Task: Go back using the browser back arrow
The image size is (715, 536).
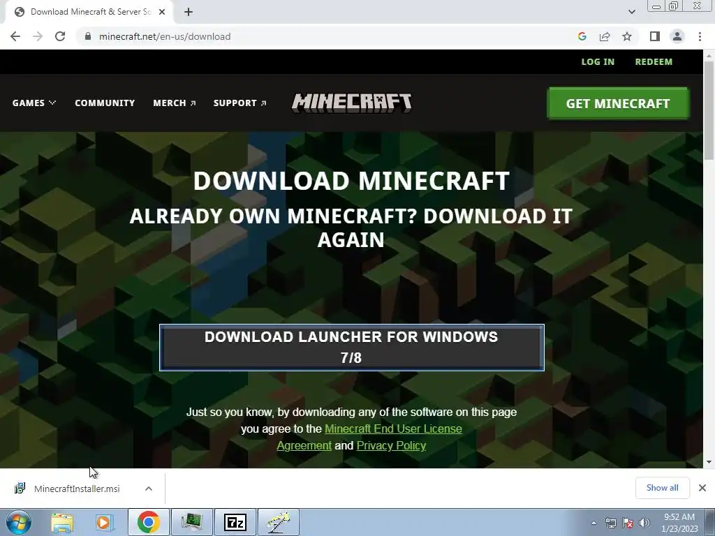Action: [15, 36]
